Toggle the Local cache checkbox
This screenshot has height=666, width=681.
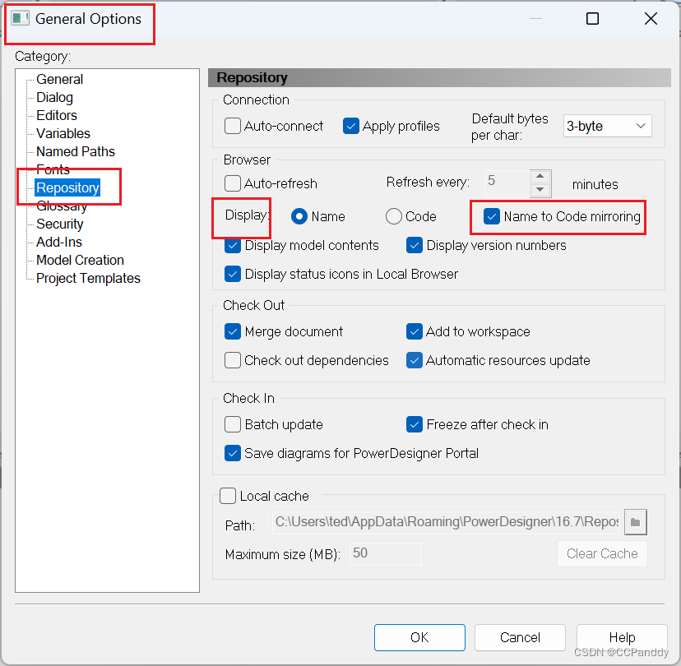[x=228, y=496]
